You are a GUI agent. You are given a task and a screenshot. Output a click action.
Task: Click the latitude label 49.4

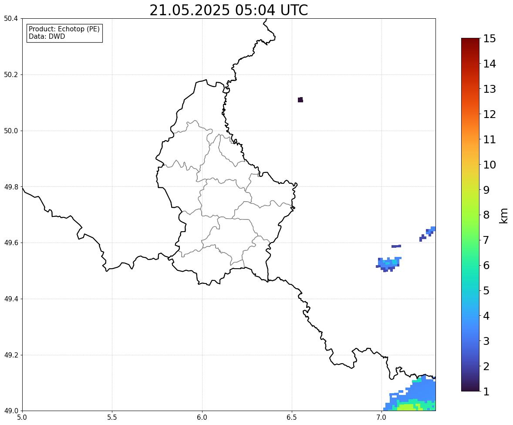pos(11,299)
